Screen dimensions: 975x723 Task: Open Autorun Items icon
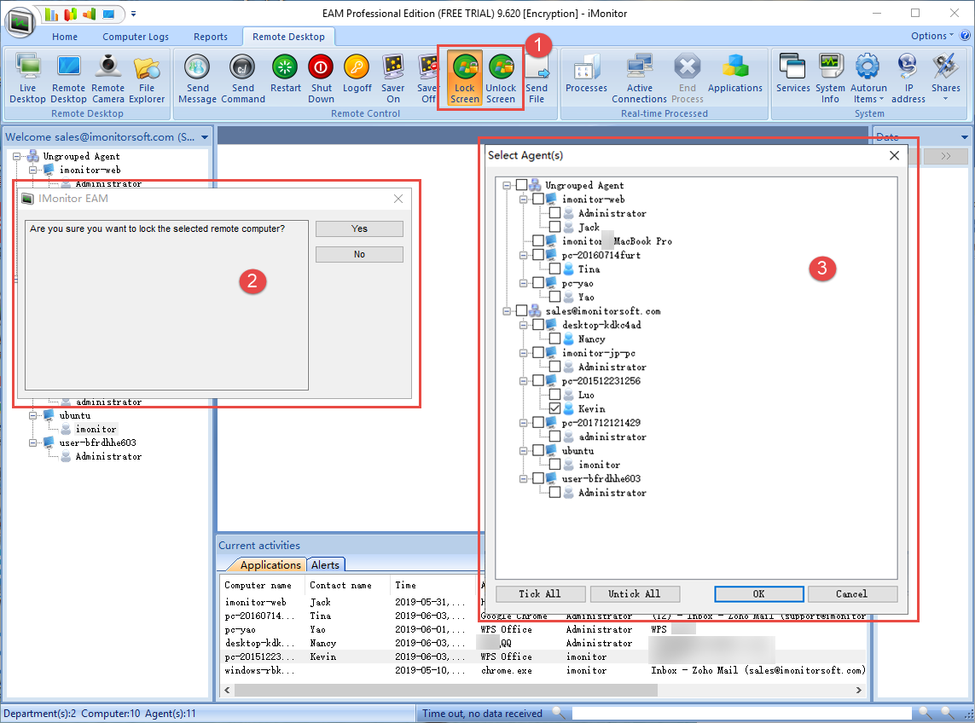(x=868, y=78)
